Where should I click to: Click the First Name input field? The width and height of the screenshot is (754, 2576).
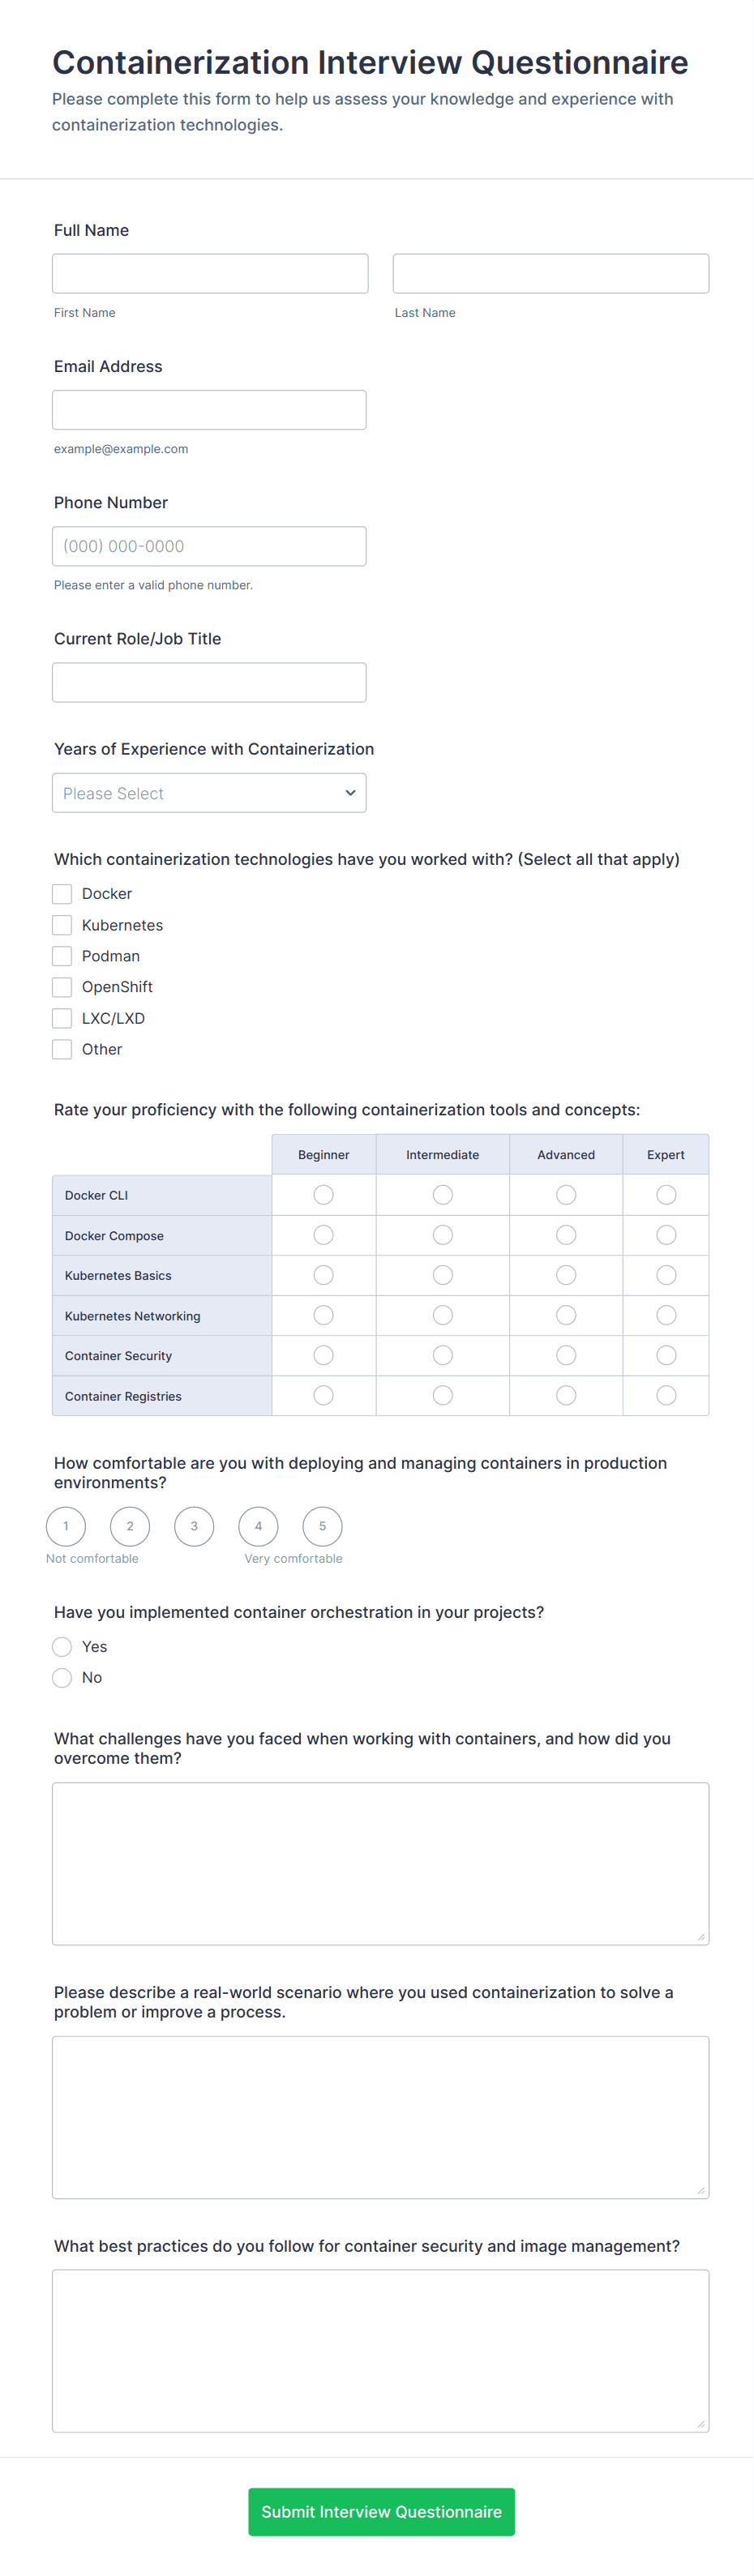tap(209, 272)
